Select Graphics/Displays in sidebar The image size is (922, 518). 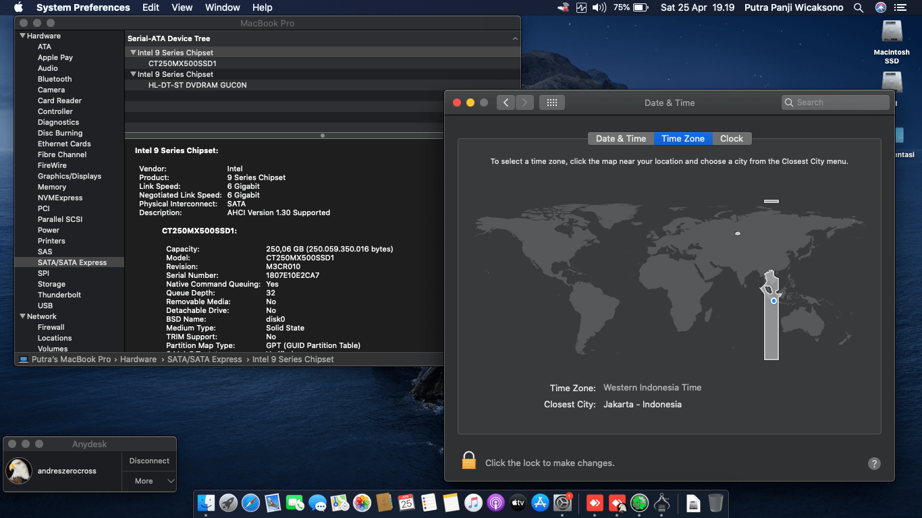pyautogui.click(x=70, y=176)
